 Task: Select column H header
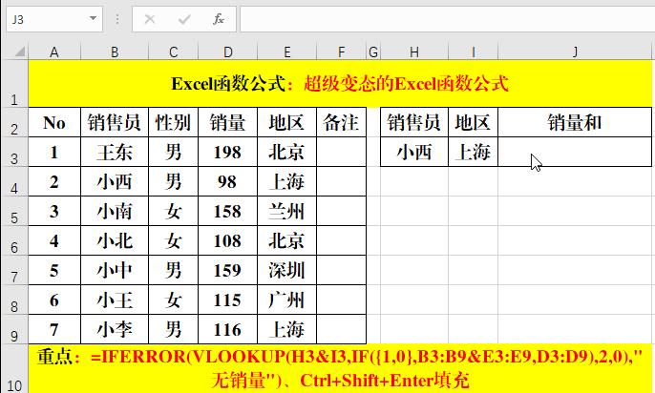point(414,52)
